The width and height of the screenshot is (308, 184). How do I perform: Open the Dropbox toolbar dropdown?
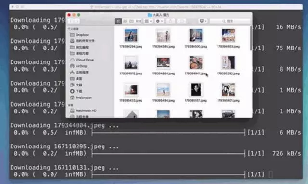click(203, 21)
